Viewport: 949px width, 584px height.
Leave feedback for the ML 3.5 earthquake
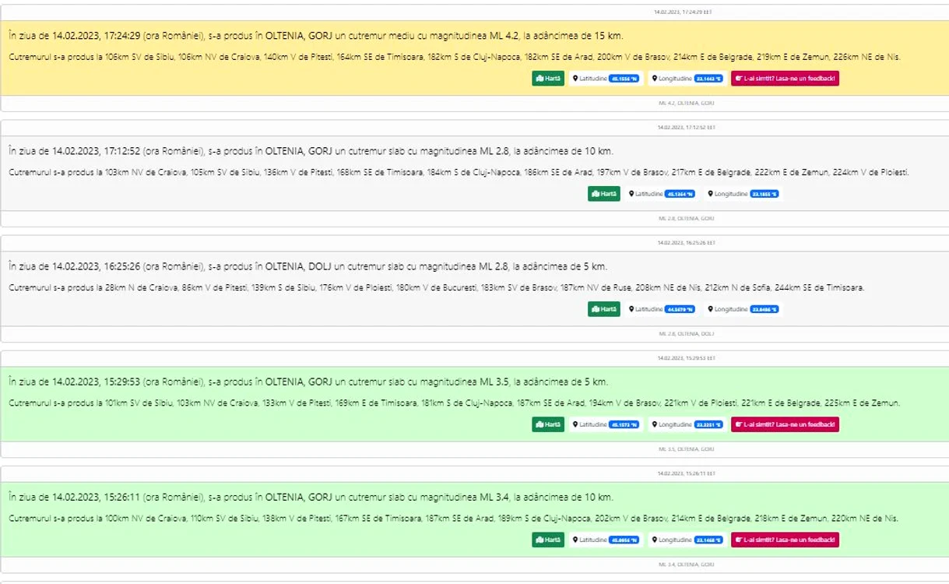click(785, 424)
